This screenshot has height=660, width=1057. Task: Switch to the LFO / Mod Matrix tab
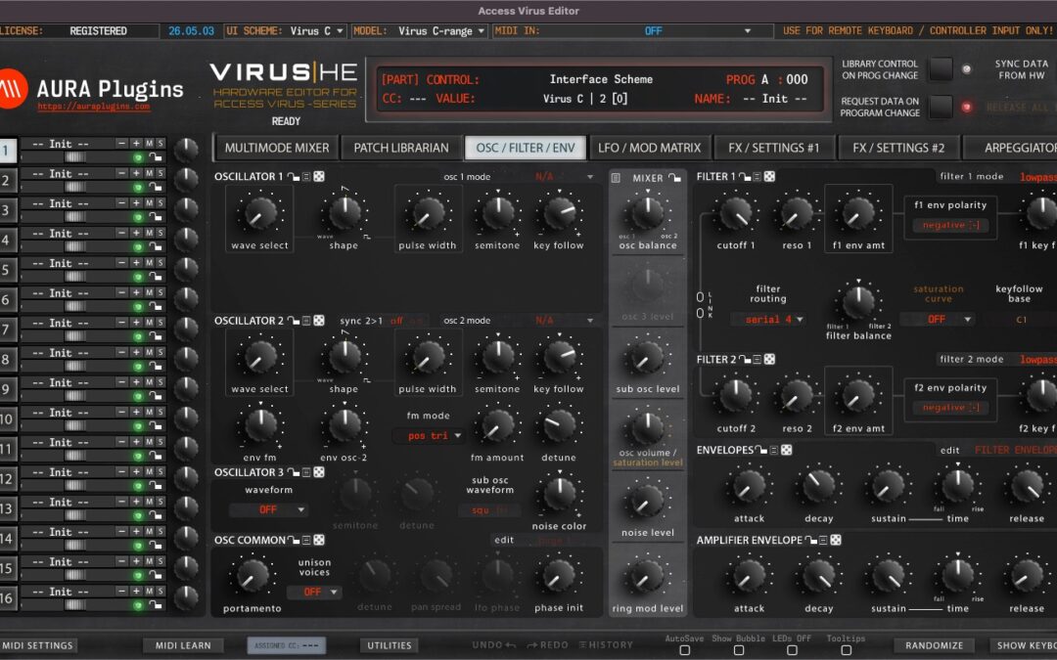pos(649,148)
